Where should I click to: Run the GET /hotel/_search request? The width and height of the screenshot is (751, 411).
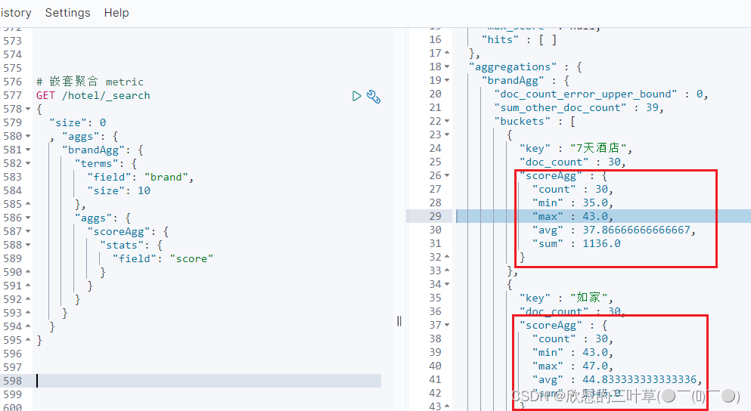356,96
